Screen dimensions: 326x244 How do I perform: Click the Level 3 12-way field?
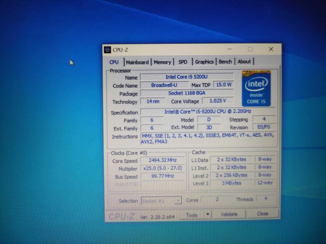265,183
